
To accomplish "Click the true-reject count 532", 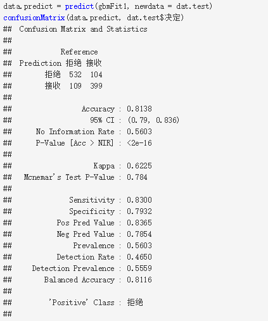I will click(75, 75).
